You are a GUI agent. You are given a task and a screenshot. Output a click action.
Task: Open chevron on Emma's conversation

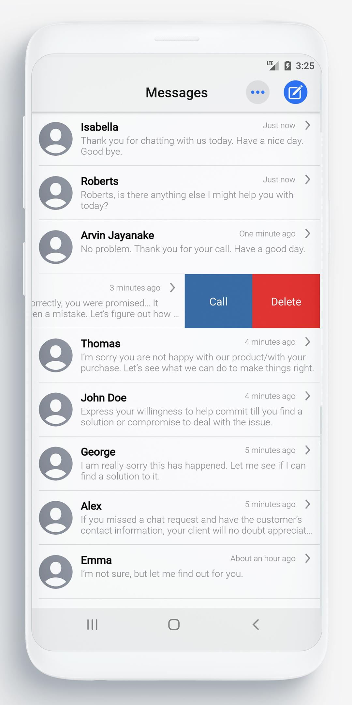[307, 559]
